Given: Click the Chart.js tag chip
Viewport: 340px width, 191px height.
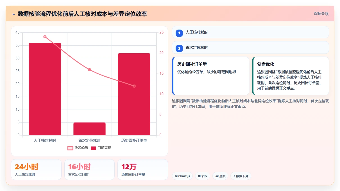Looking at the screenshot, I should click(x=182, y=176).
